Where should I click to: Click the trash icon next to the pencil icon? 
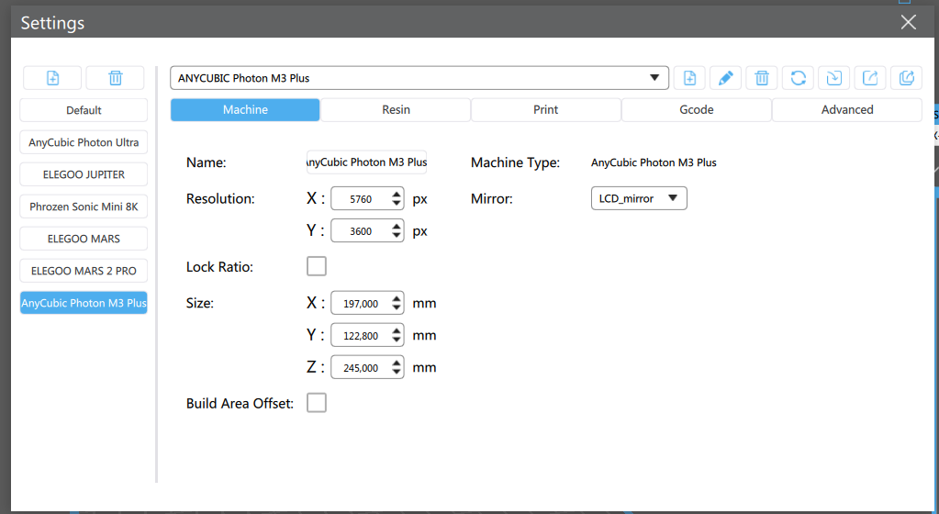[762, 78]
